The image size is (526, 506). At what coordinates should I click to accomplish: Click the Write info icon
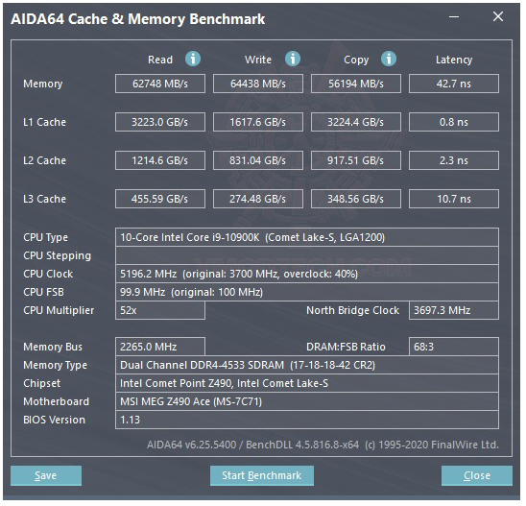tap(294, 60)
